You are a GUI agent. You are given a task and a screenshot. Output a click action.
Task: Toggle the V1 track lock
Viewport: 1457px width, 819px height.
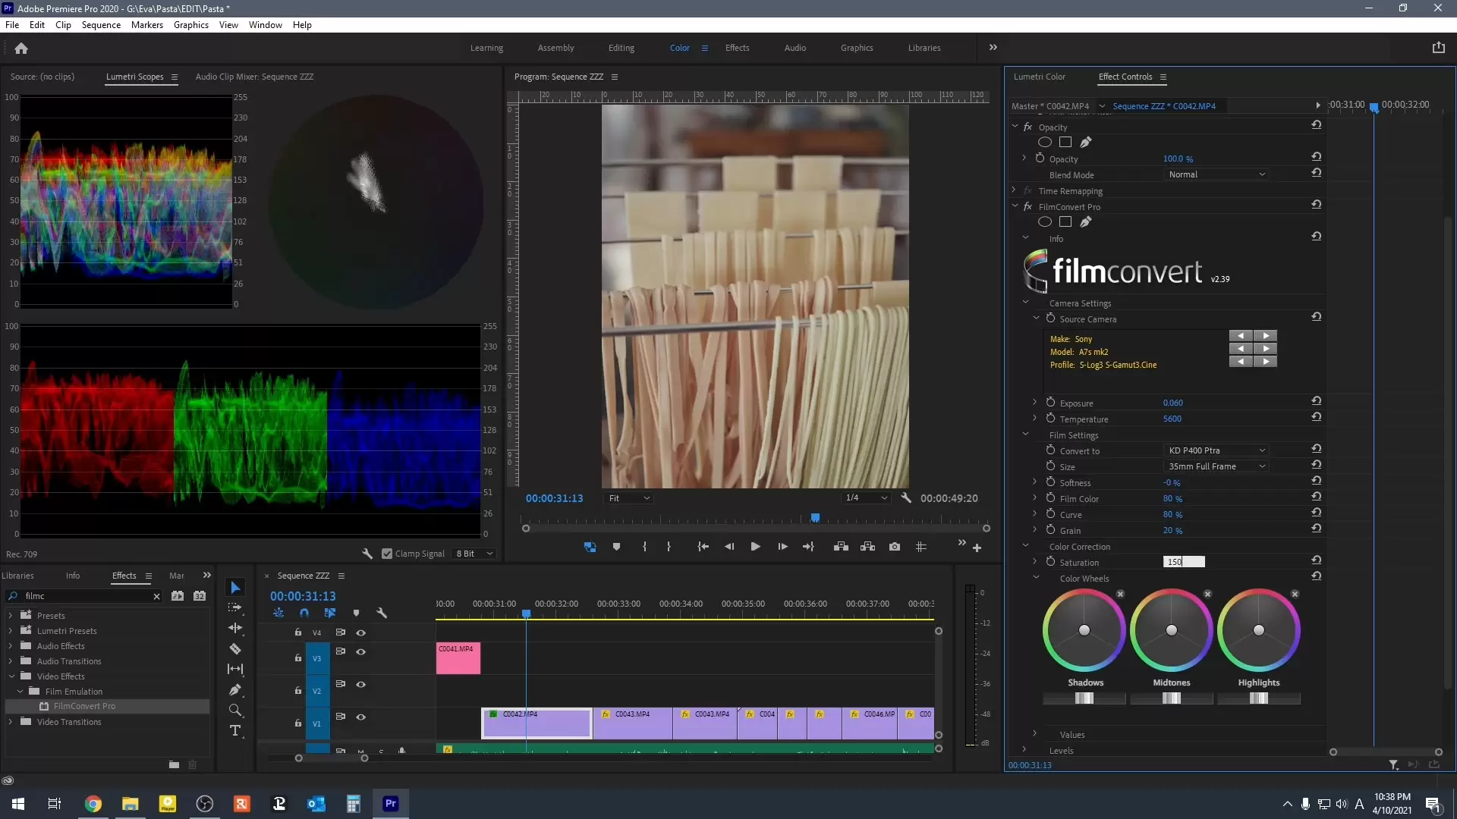coord(298,723)
